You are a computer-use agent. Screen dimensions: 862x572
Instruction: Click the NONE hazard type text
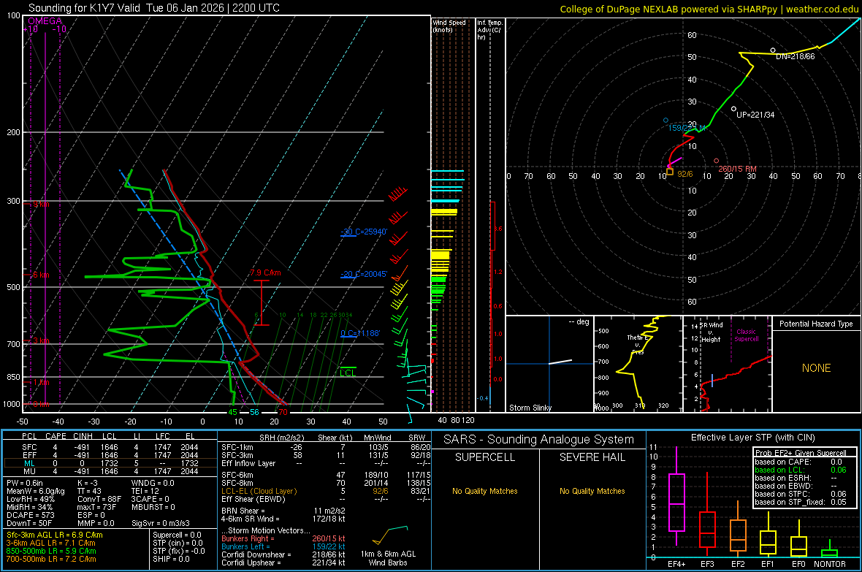pyautogui.click(x=816, y=368)
